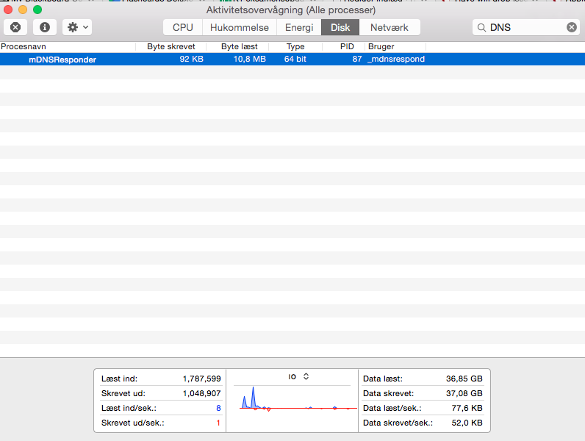This screenshot has width=585, height=441.
Task: Click the Data læst/sek. value 77,6 KB
Action: pos(467,408)
